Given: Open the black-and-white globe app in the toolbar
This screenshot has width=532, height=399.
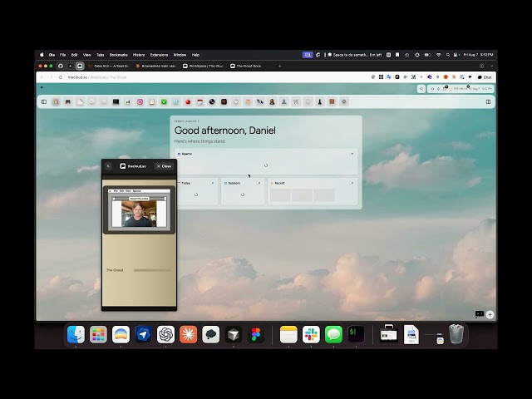Looking at the screenshot, I should click(212, 101).
